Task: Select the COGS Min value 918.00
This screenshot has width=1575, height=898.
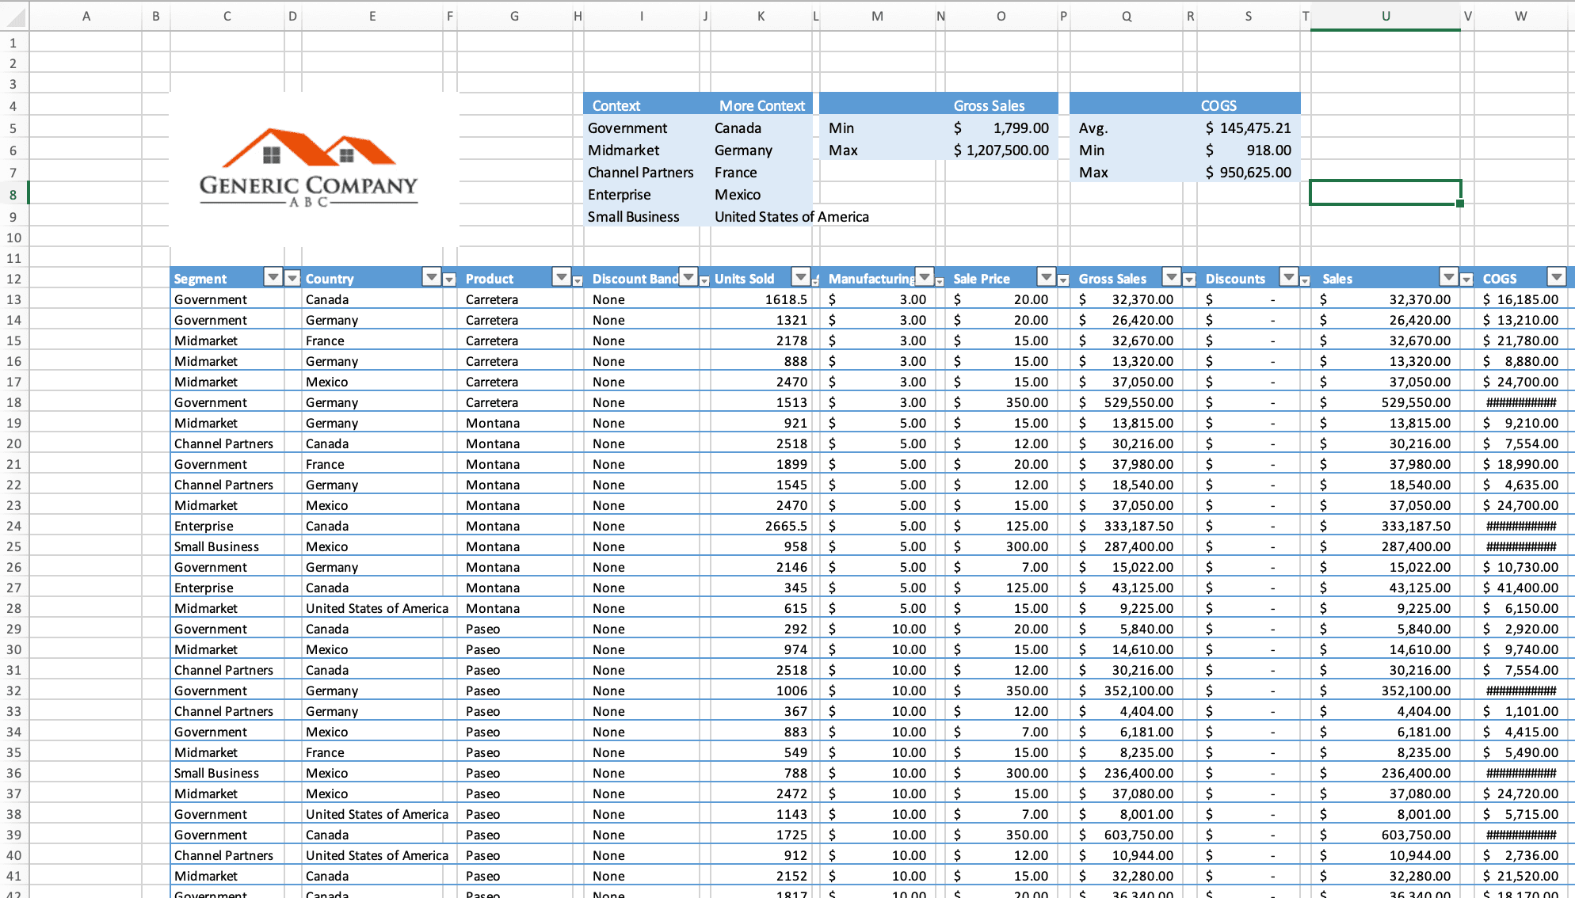Action: (x=1249, y=150)
